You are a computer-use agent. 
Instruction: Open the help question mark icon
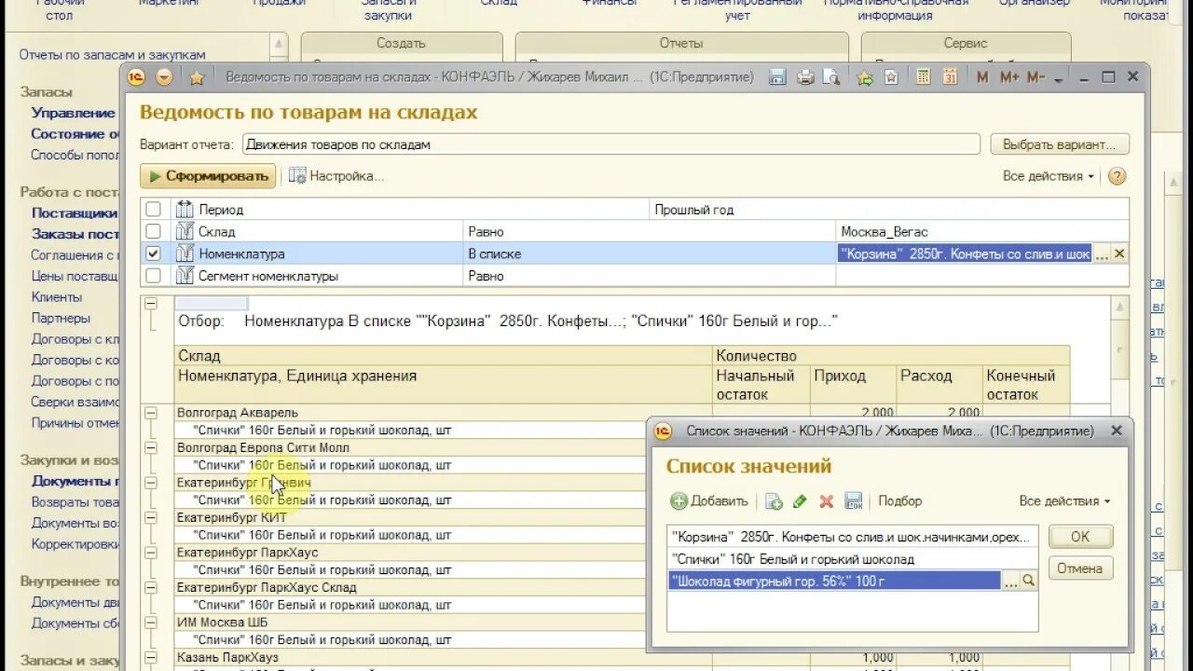pyautogui.click(x=1117, y=176)
